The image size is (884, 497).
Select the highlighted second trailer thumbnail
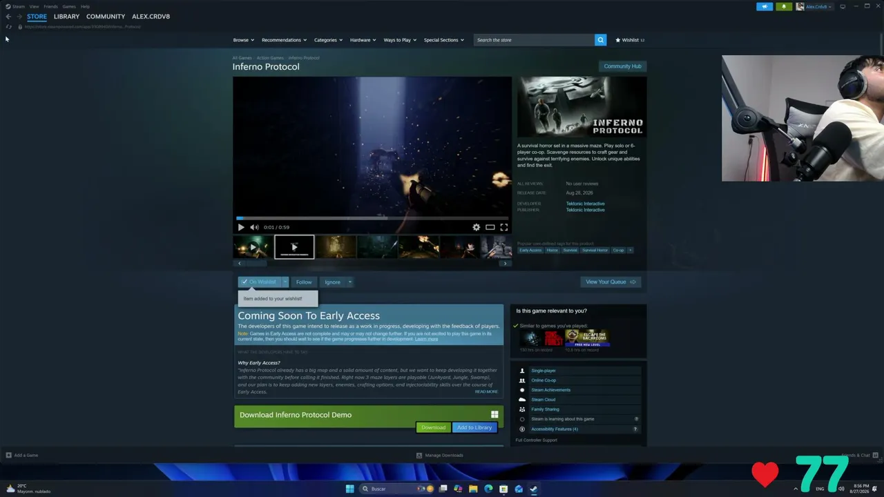click(x=294, y=247)
